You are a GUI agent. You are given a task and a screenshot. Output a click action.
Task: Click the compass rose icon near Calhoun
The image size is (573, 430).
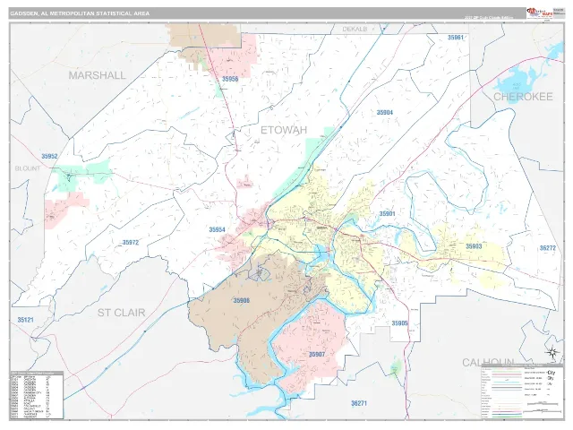552,352
